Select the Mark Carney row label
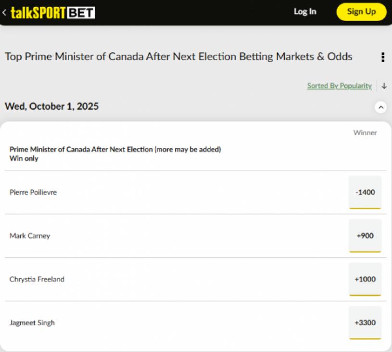Screen dimensions: 392x352 click(x=30, y=236)
